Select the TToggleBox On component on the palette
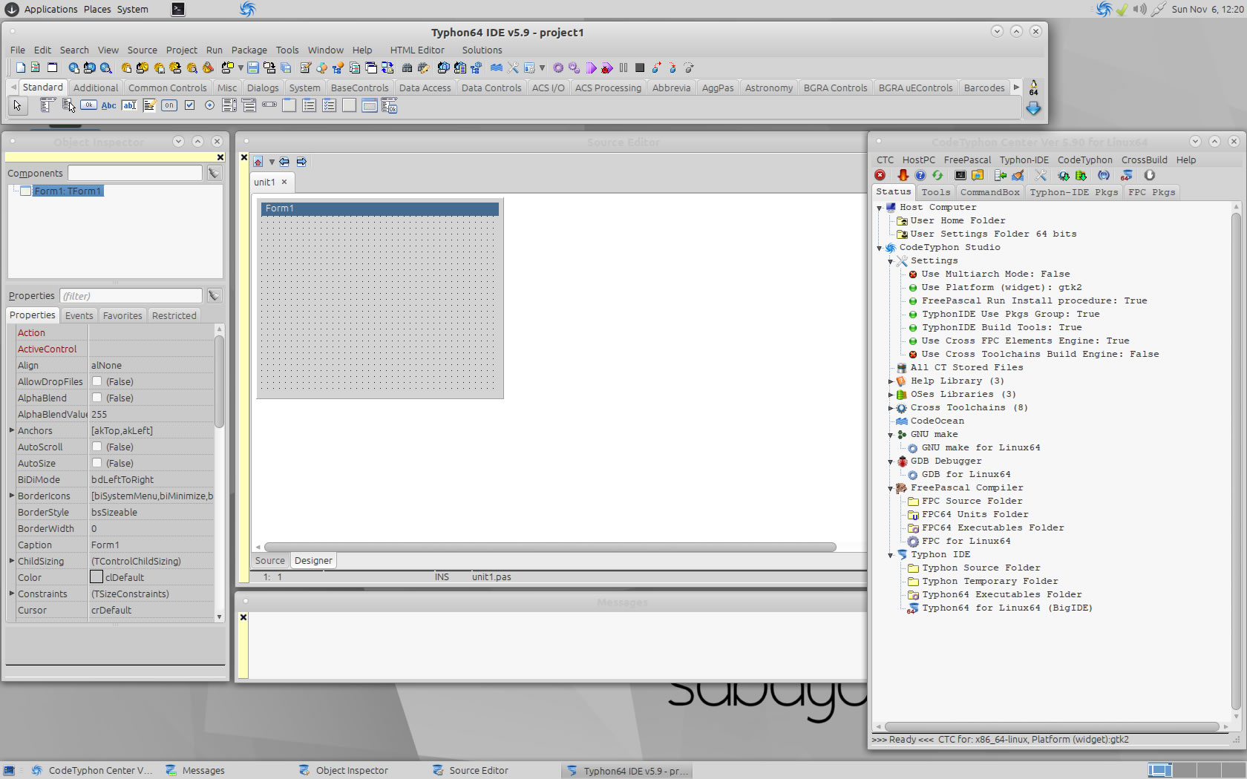 169,105
